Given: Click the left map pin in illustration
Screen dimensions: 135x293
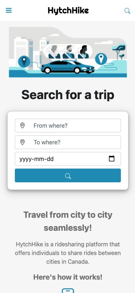Looking at the screenshot, I should coord(24,61).
